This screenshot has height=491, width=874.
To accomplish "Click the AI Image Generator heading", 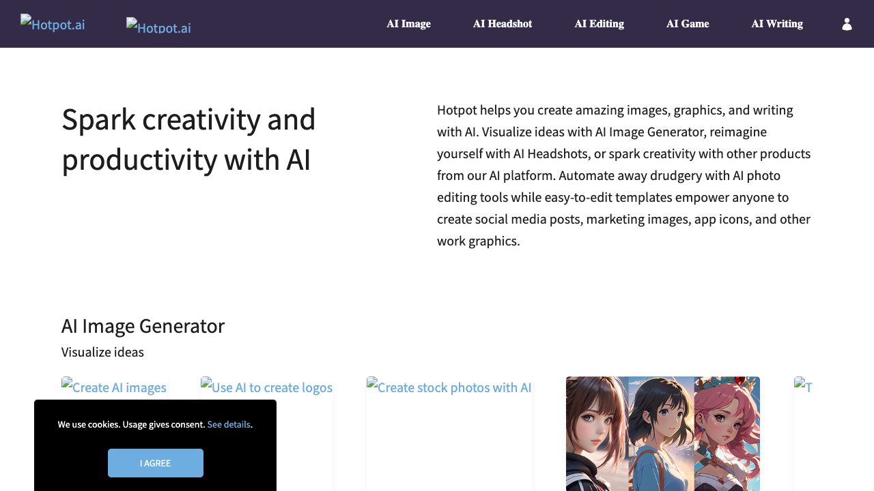I will (143, 326).
